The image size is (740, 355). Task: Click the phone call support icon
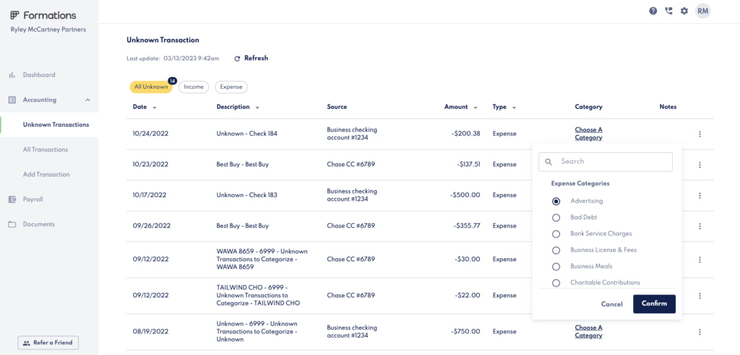668,11
